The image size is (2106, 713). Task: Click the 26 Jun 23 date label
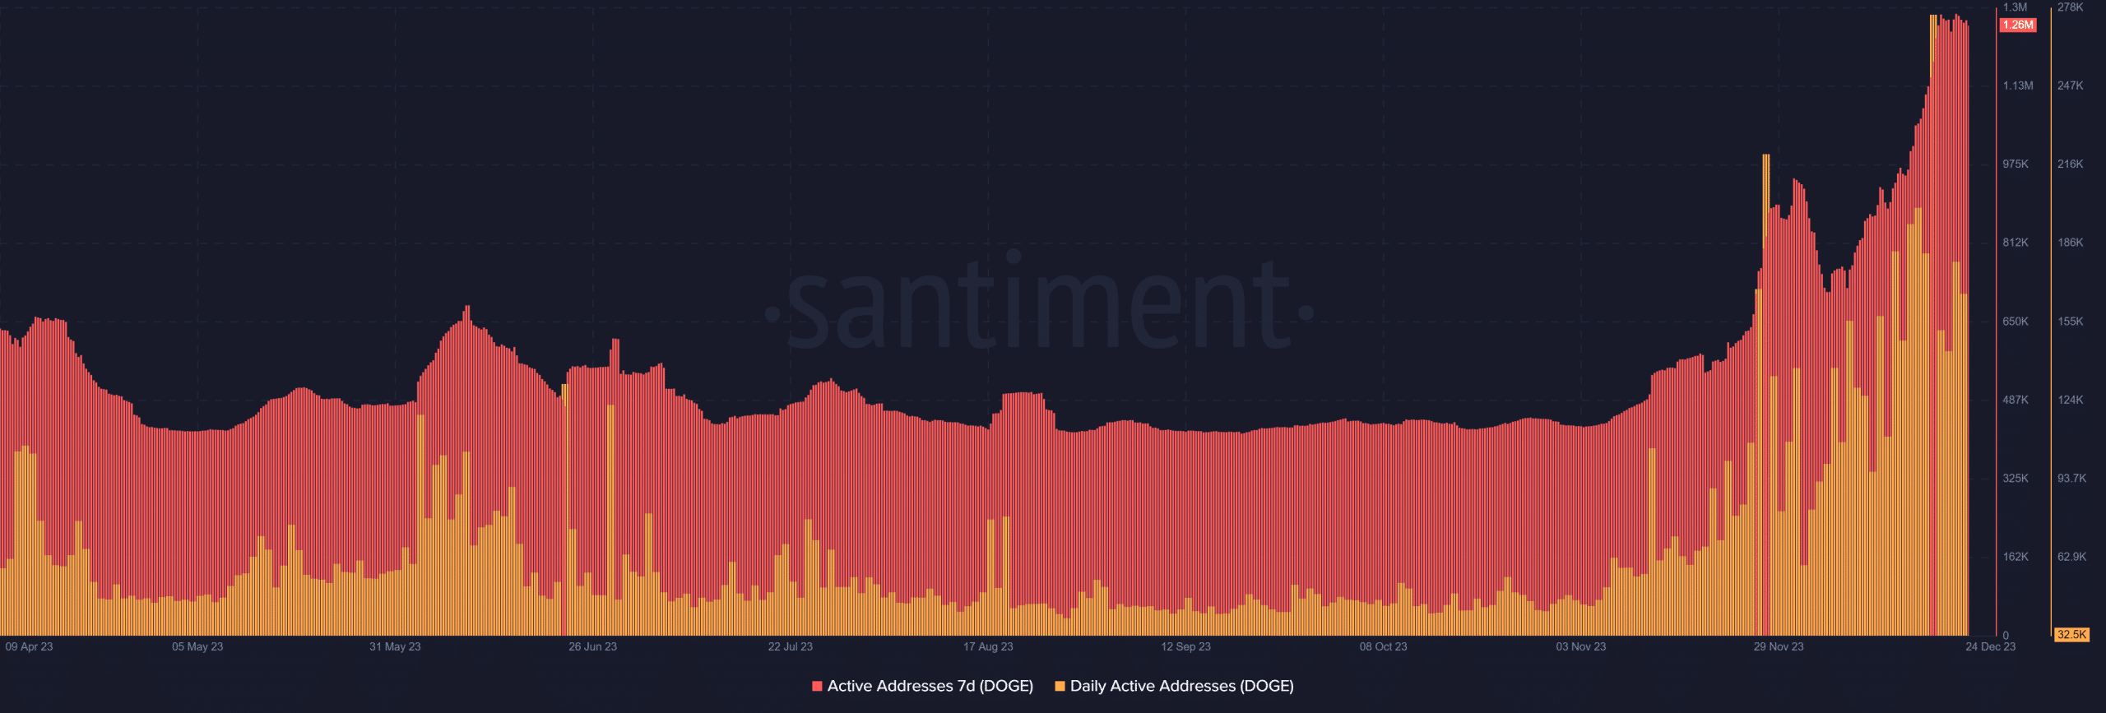click(592, 647)
